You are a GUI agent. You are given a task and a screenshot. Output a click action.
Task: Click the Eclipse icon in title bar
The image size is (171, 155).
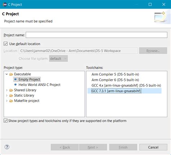coord(5,5)
